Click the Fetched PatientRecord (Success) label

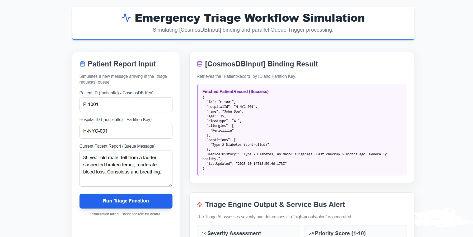(x=235, y=91)
